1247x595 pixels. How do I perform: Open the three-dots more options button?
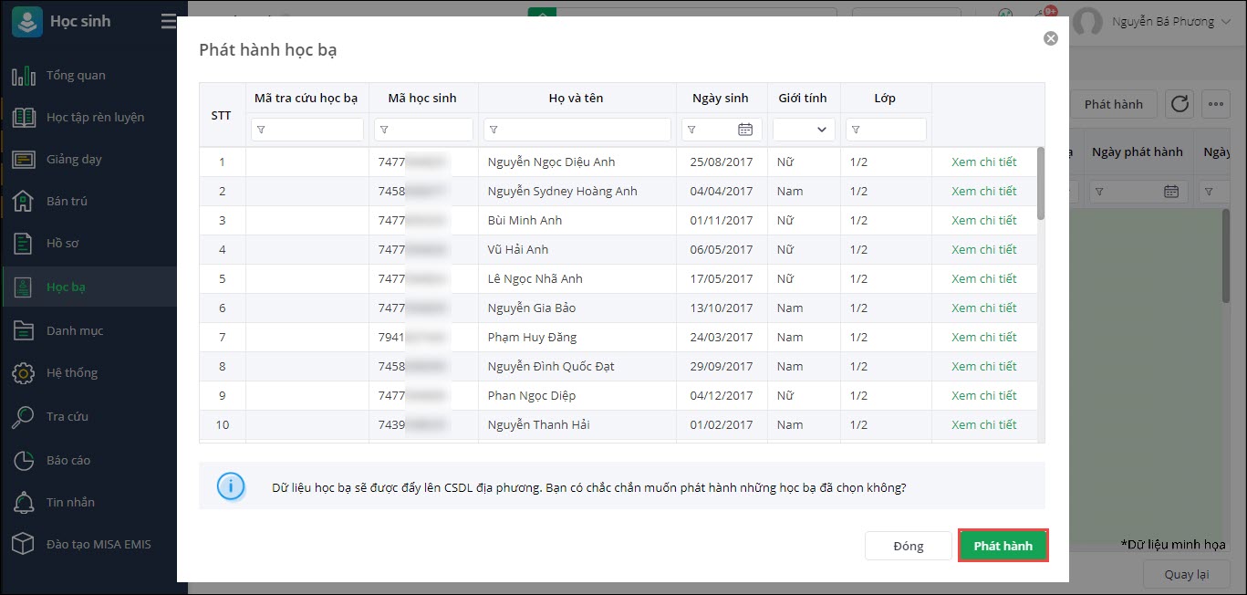pyautogui.click(x=1214, y=104)
